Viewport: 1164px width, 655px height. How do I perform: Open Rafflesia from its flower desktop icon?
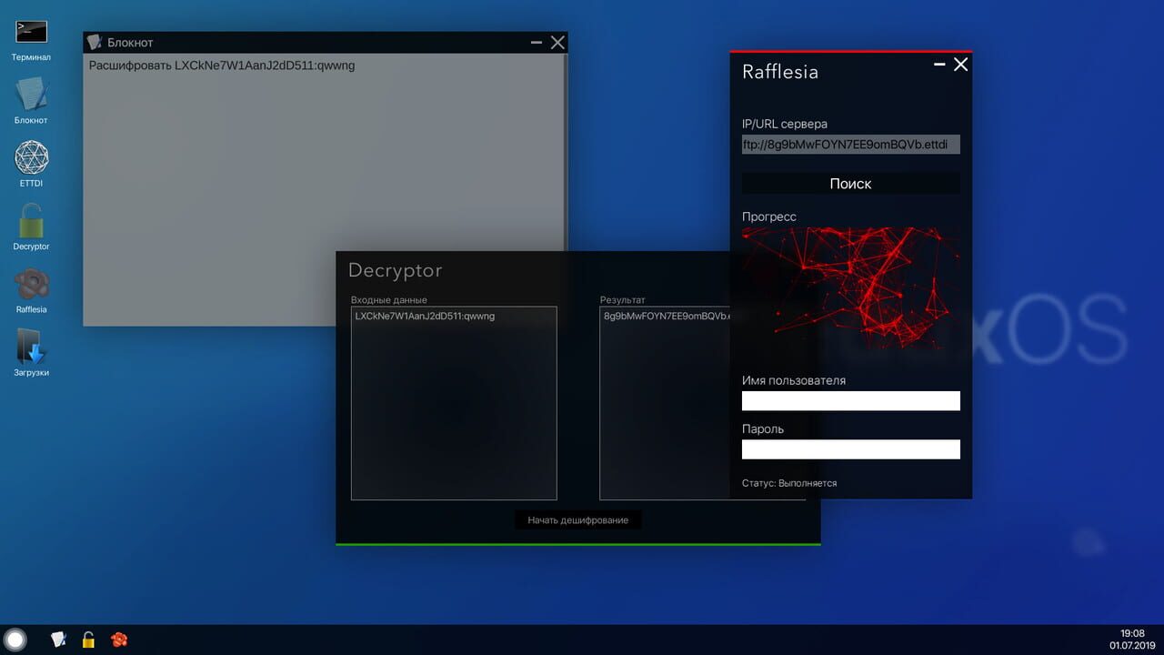point(30,285)
